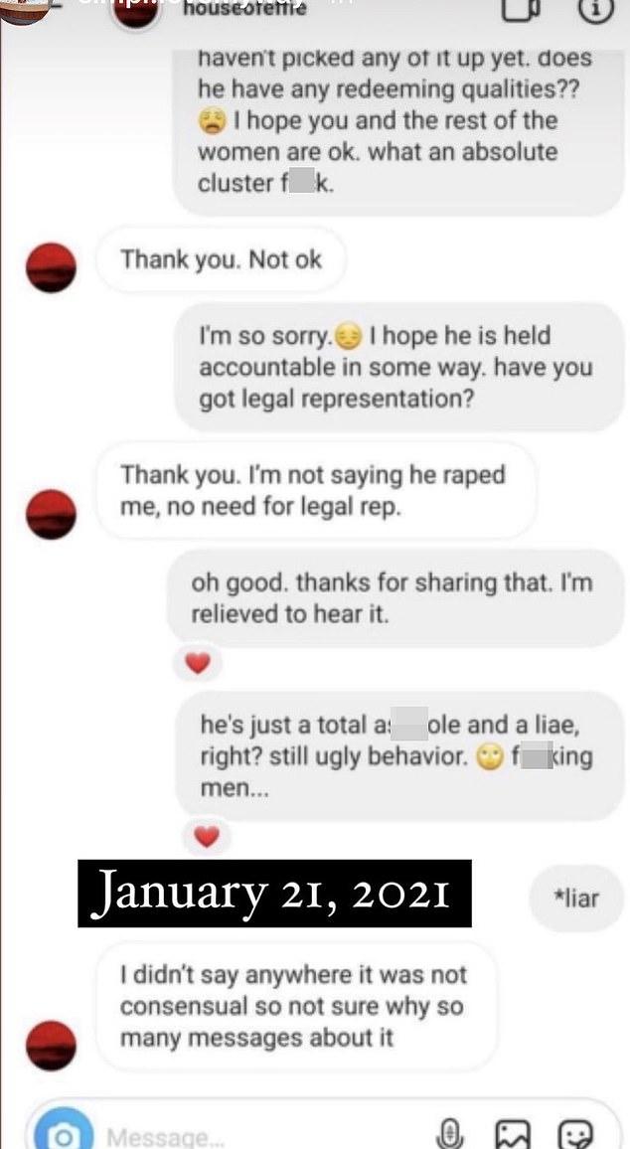This screenshot has height=1149, width=630.
Task: Tap avatar beside 'Thank you. Not ok'
Action: [x=51, y=266]
